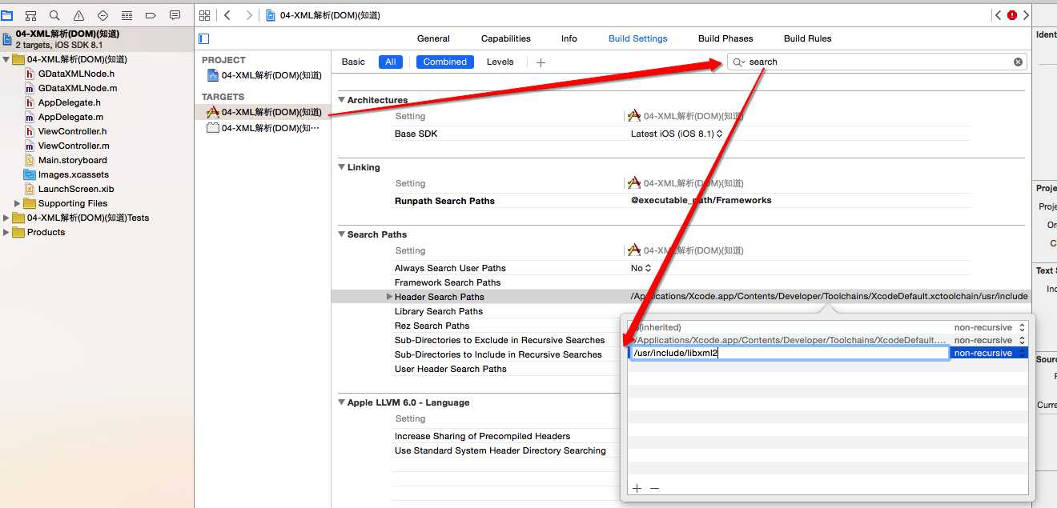Select GDataXMLNode.h in the navigator
Screen dimensions: 1057x508
[x=76, y=74]
